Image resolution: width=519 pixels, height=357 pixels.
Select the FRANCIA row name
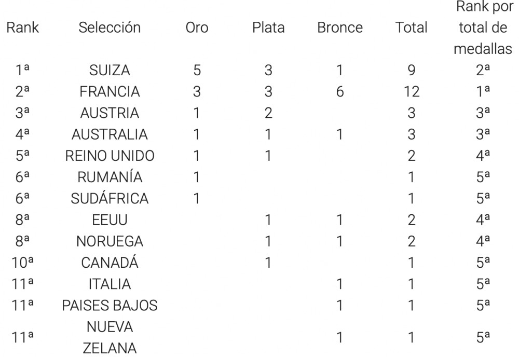110,92
